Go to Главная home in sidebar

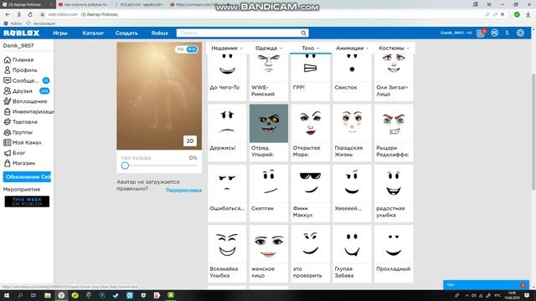pyautogui.click(x=18, y=59)
